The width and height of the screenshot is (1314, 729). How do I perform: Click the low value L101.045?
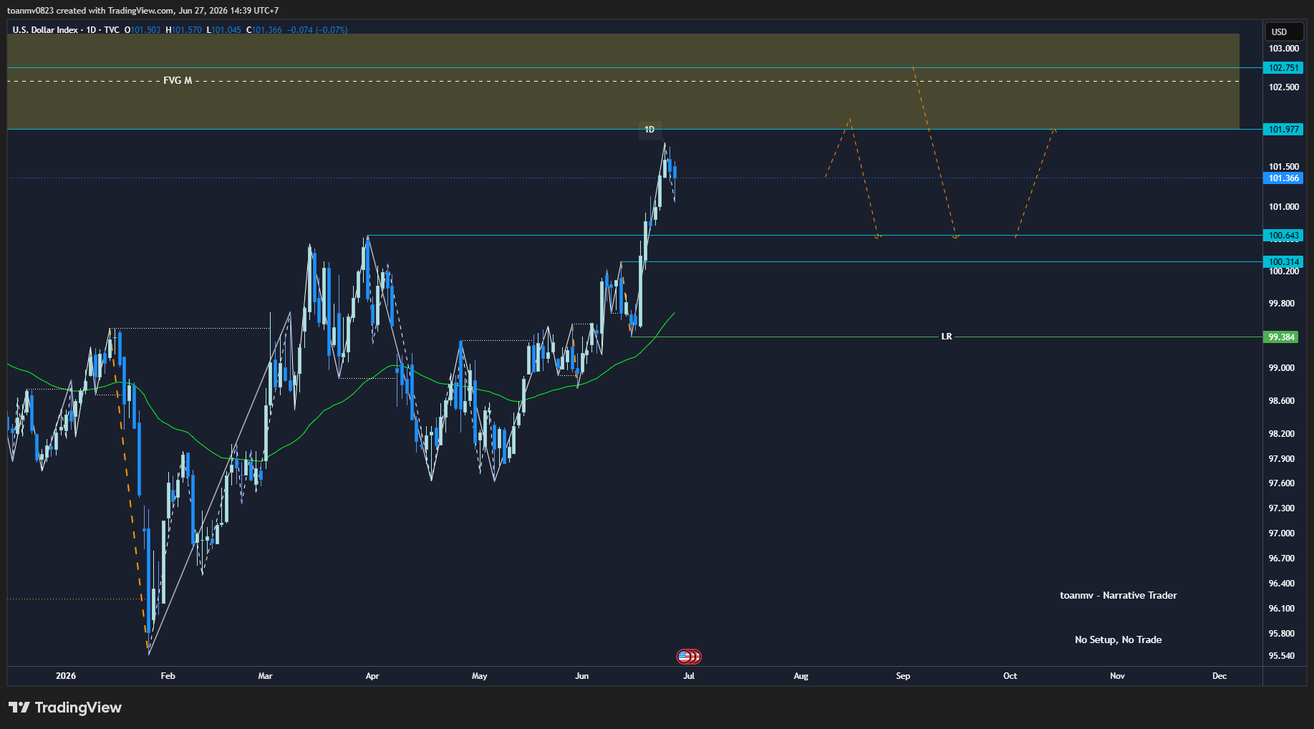224,30
